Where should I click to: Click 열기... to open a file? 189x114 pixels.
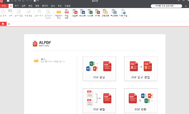44,59
